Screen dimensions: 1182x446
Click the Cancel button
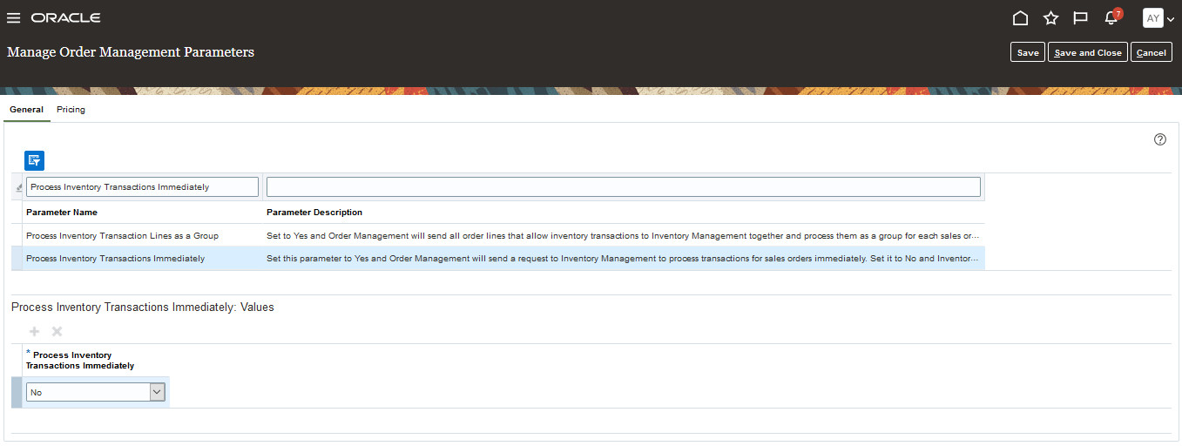(1152, 52)
